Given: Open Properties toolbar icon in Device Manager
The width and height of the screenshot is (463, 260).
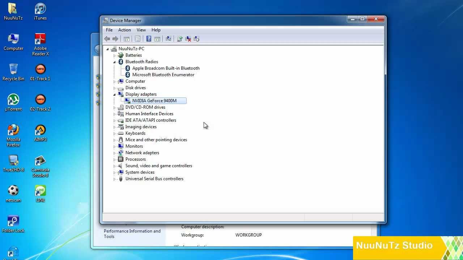Looking at the screenshot, I should tap(137, 39).
